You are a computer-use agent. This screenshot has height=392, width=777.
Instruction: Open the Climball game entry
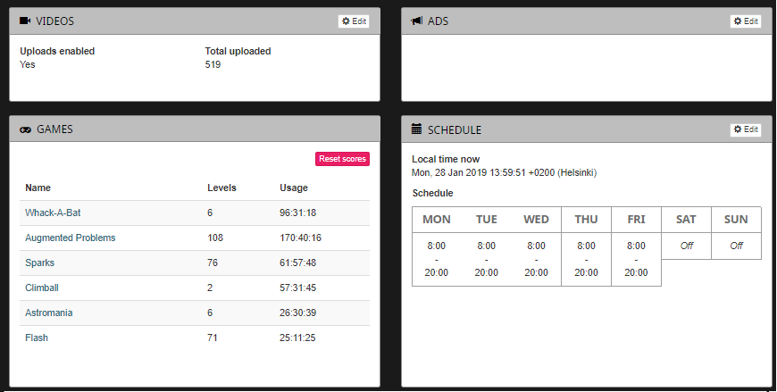click(42, 288)
